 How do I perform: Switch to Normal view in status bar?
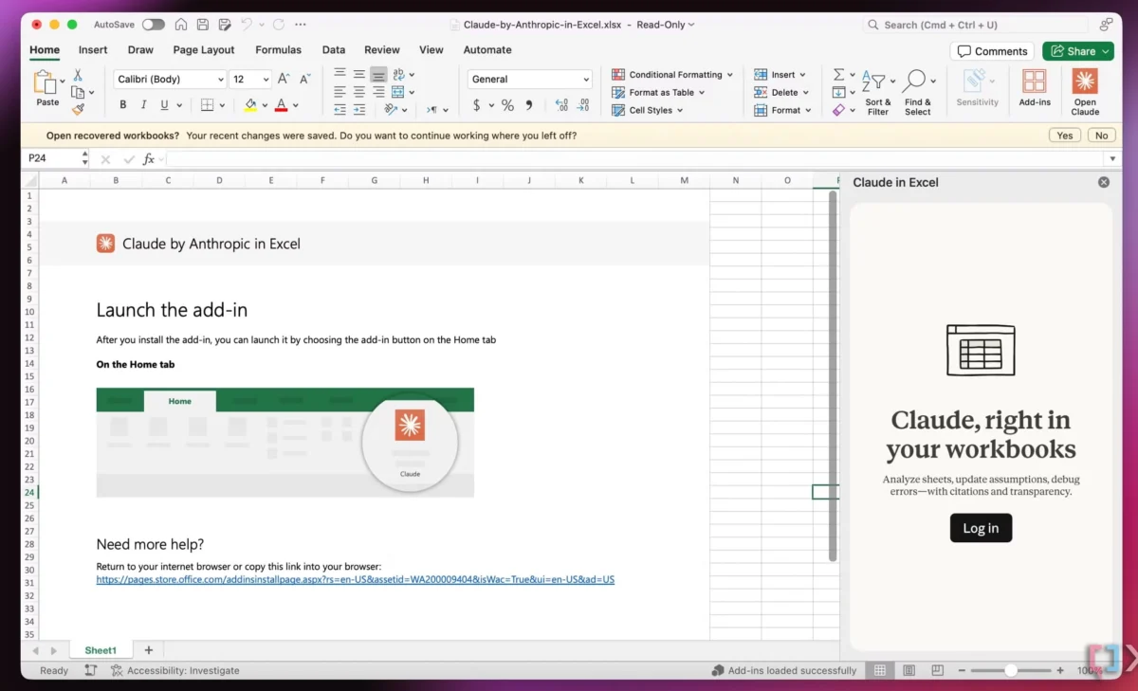[x=880, y=670]
